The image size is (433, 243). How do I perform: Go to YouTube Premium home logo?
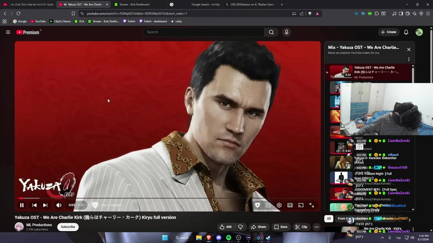pos(28,32)
